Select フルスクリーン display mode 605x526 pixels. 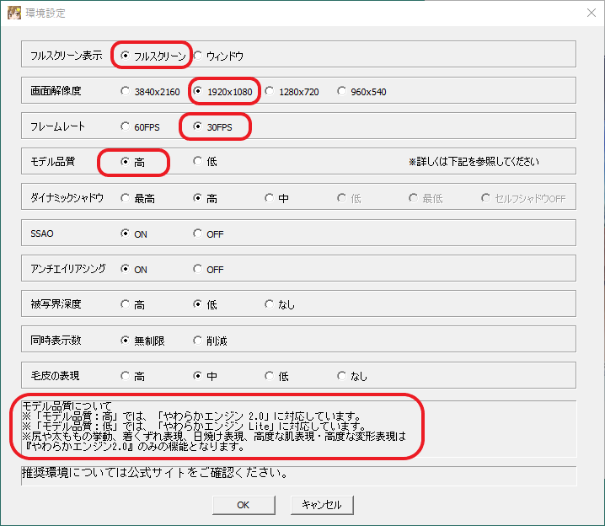tap(126, 56)
